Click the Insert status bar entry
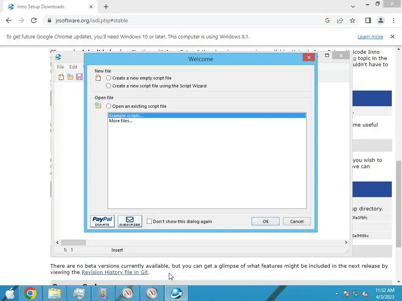The width and height of the screenshot is (402, 301). point(117,250)
